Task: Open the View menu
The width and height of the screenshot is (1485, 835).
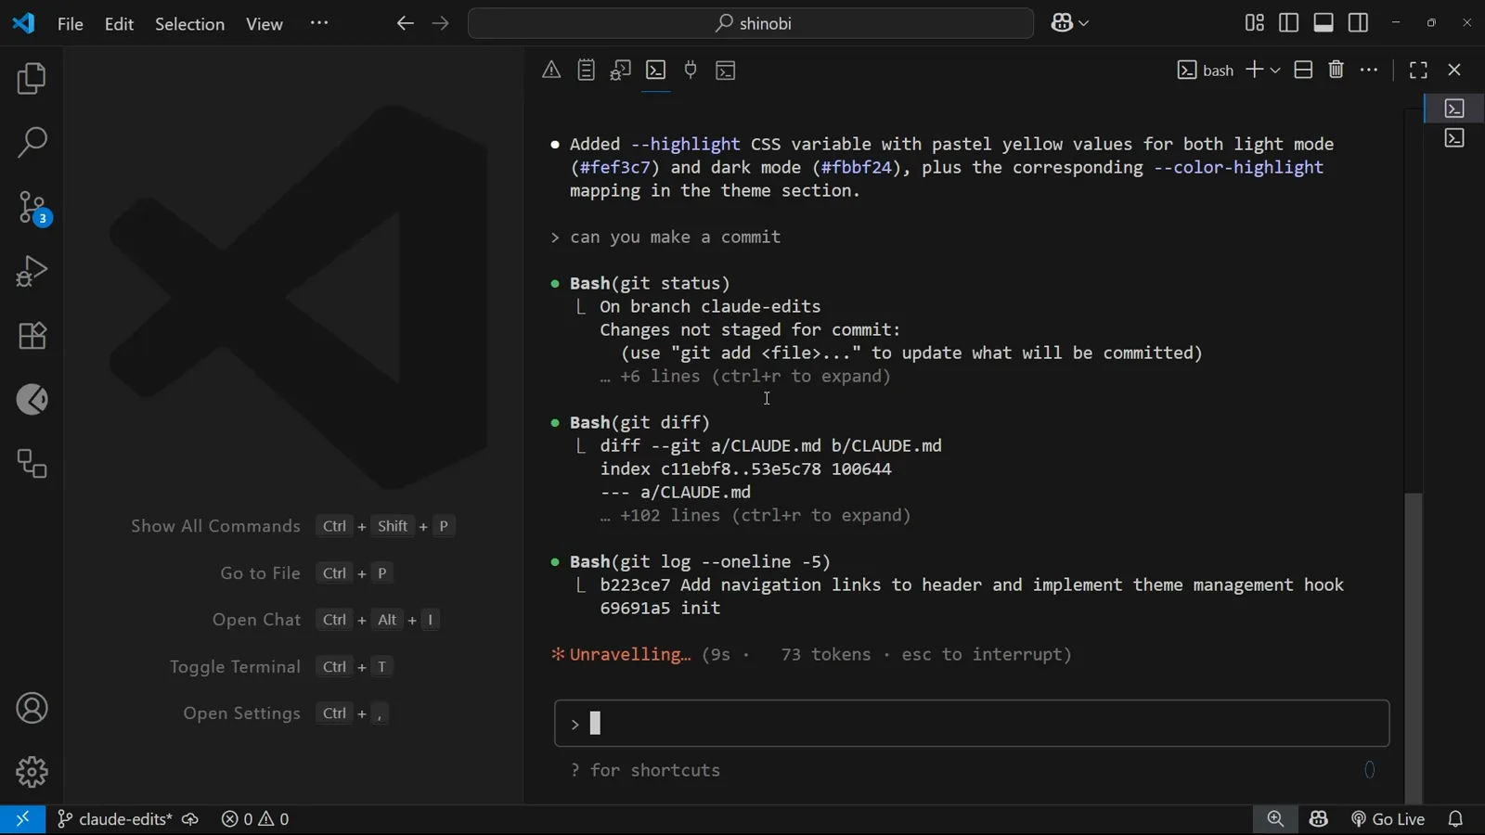Action: point(265,23)
